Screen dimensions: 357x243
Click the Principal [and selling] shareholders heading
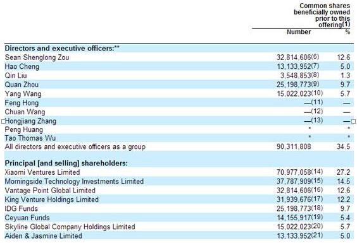66,163
